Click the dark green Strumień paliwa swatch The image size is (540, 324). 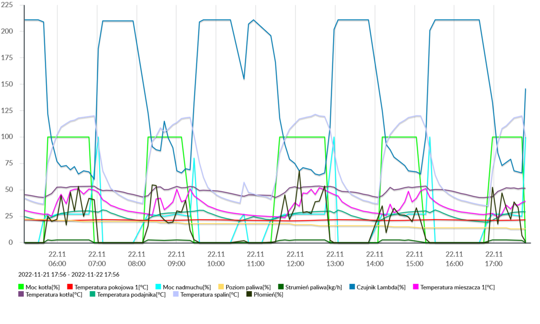coord(281,287)
